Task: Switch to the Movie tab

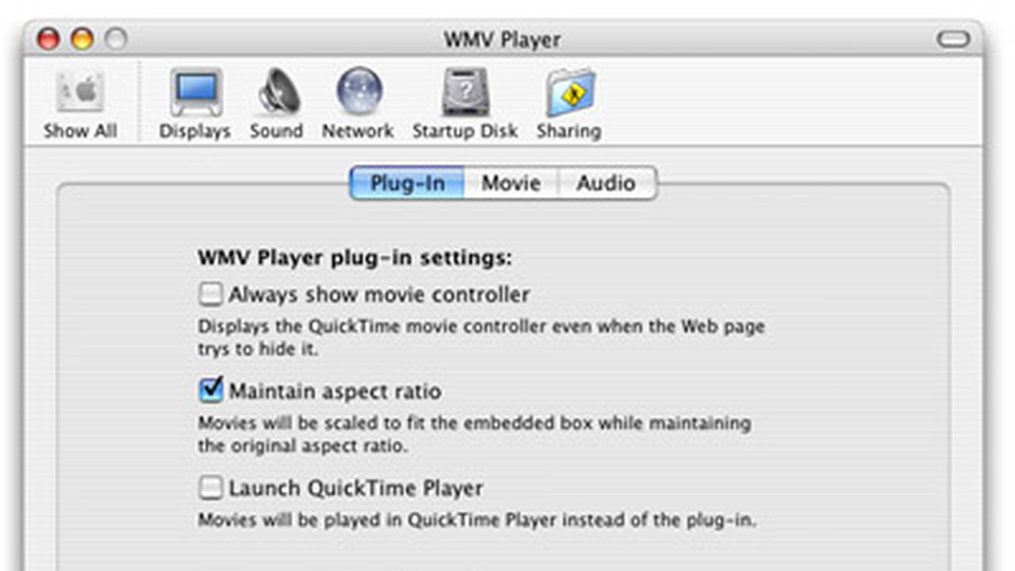Action: 511,183
